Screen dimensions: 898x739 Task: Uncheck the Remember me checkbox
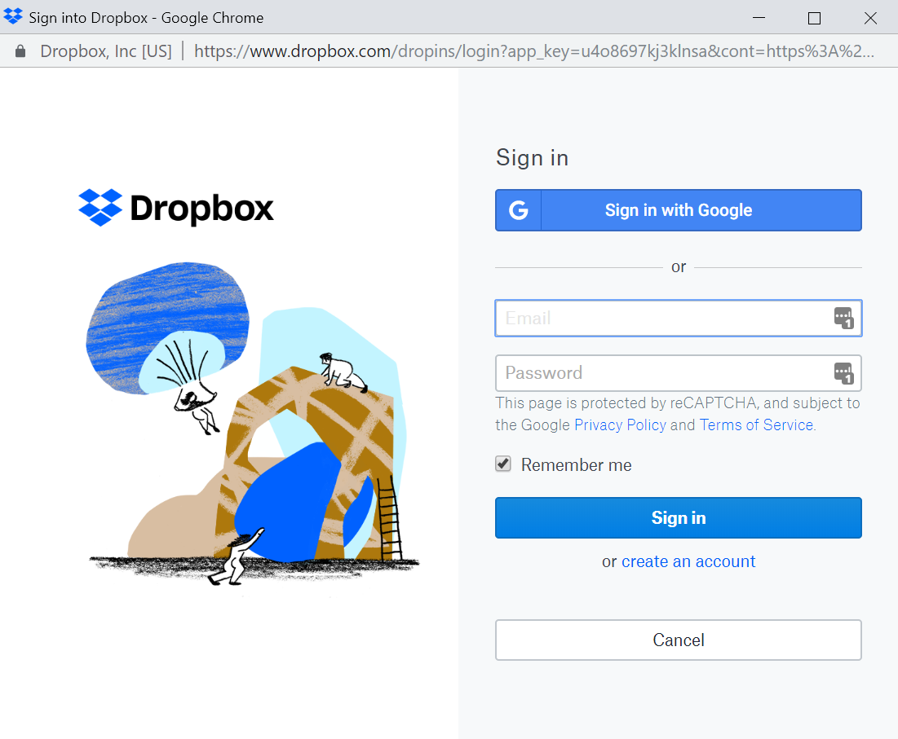(x=504, y=464)
